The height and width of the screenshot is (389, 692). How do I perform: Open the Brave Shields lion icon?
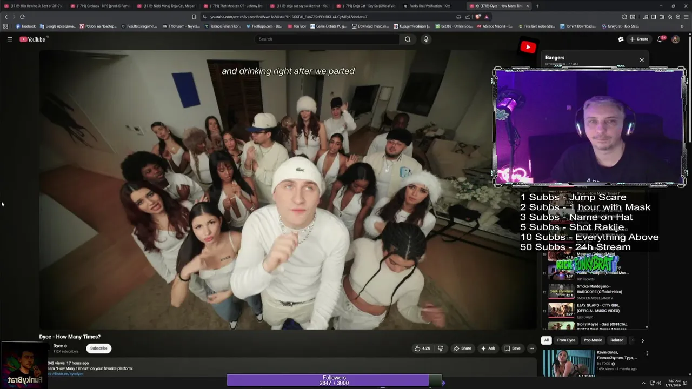point(478,17)
